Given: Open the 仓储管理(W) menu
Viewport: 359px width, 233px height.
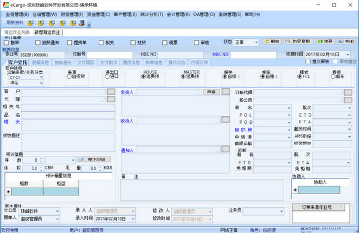Looking at the screenshot, I should click(45, 14).
